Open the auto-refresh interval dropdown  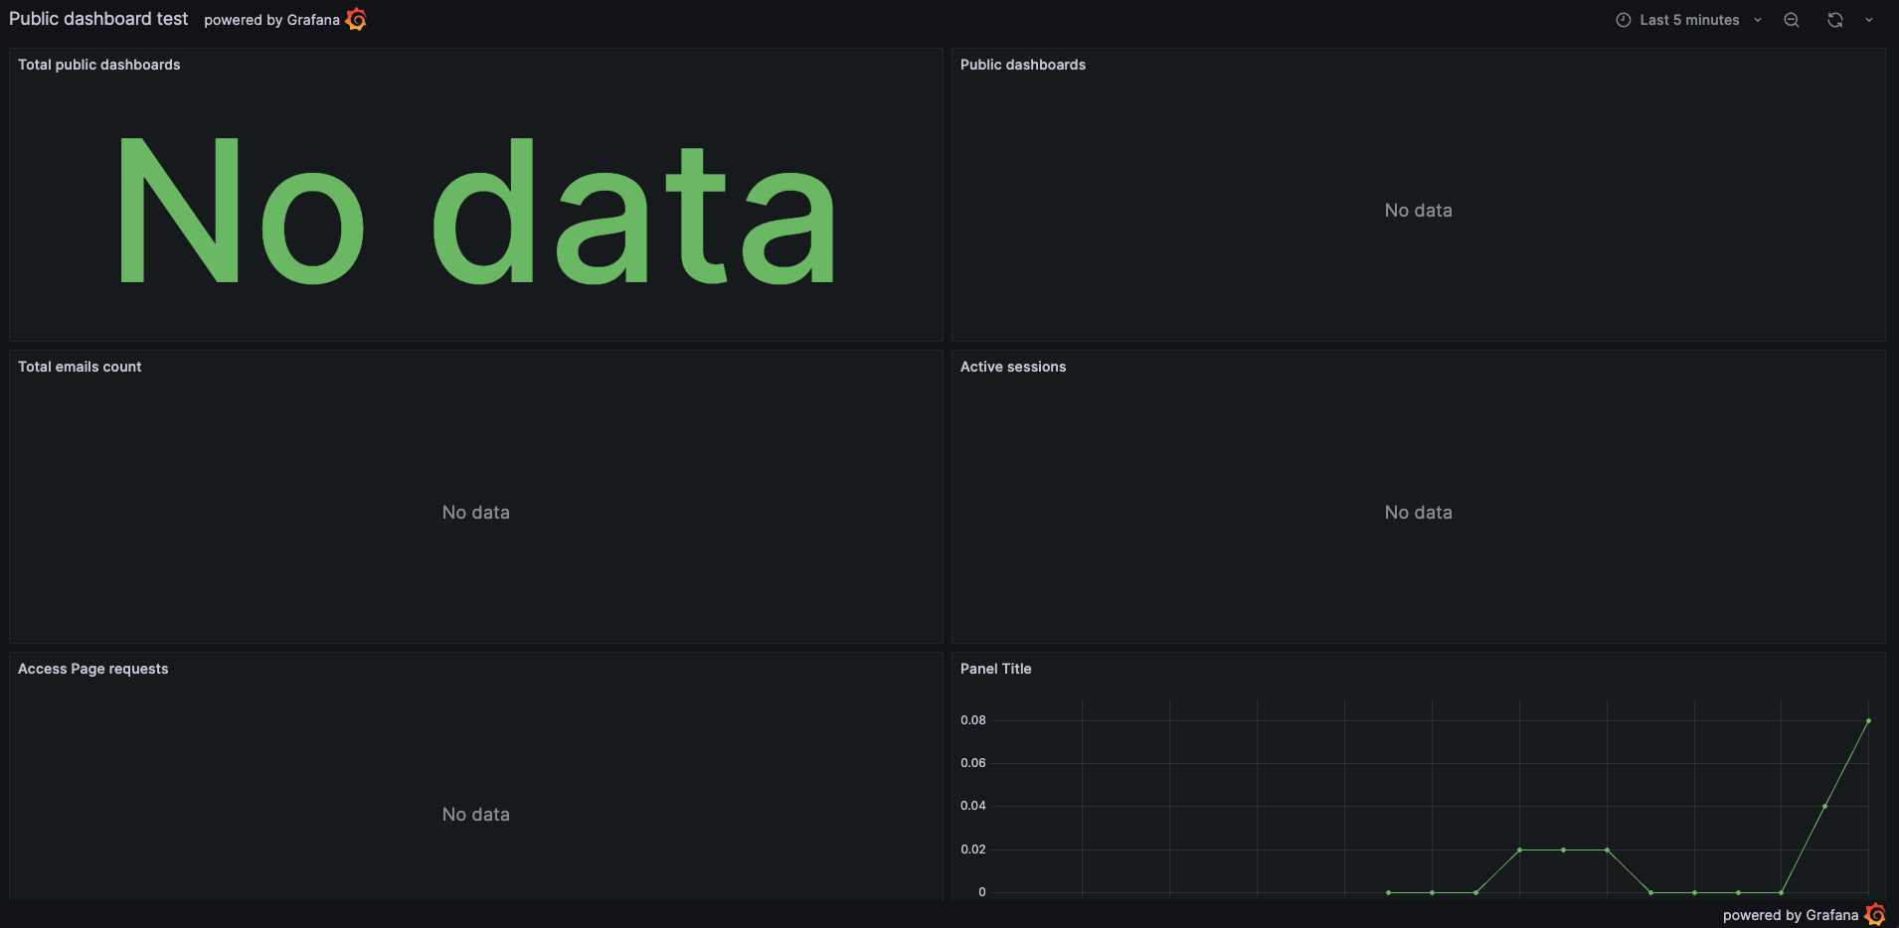[x=1869, y=20]
